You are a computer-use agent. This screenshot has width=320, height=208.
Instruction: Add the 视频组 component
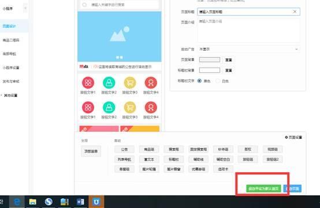coord(273,149)
